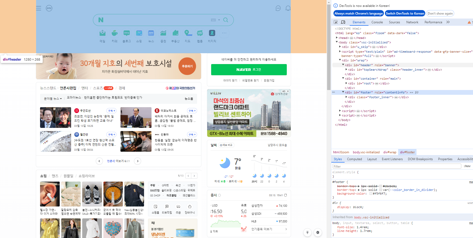Collapse the div#container node
The width and height of the screenshot is (473, 238).
343,79
